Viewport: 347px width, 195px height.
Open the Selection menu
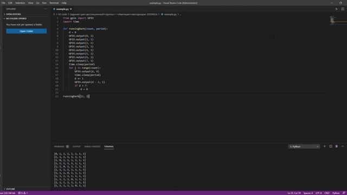point(20,3)
